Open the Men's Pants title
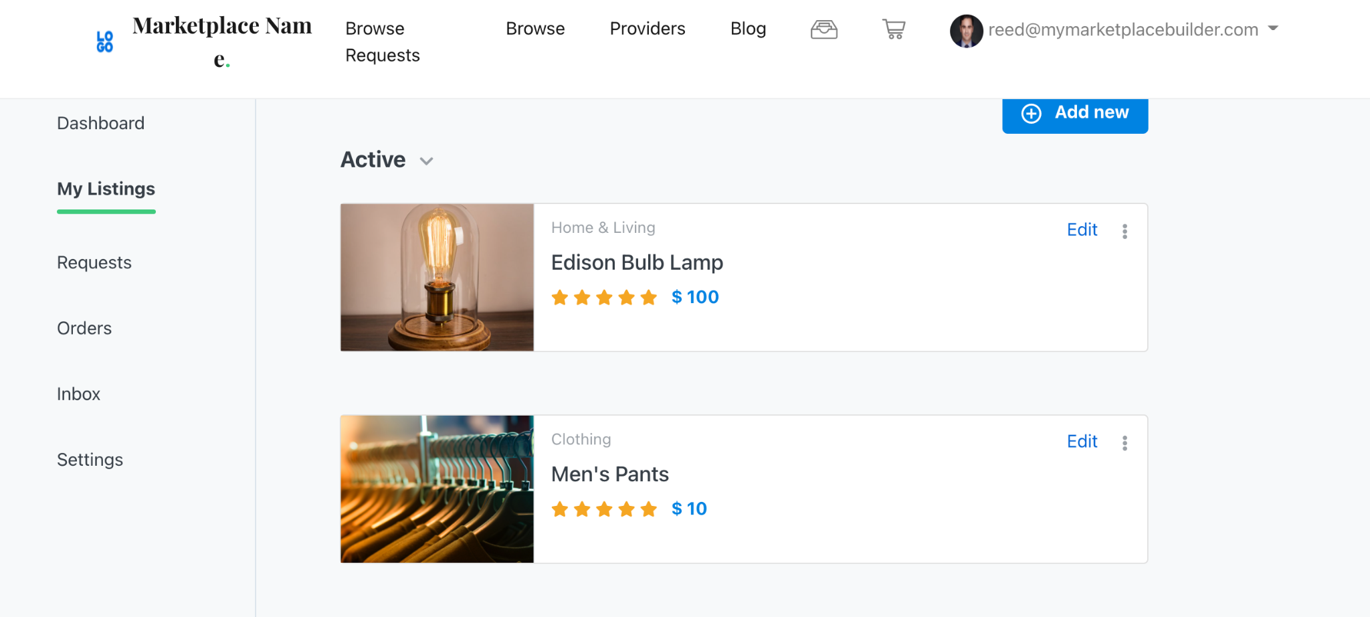1370x617 pixels. pyautogui.click(x=609, y=474)
